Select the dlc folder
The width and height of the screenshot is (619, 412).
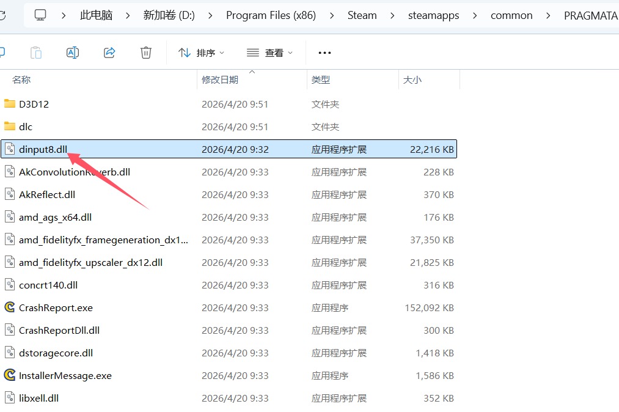coord(26,127)
